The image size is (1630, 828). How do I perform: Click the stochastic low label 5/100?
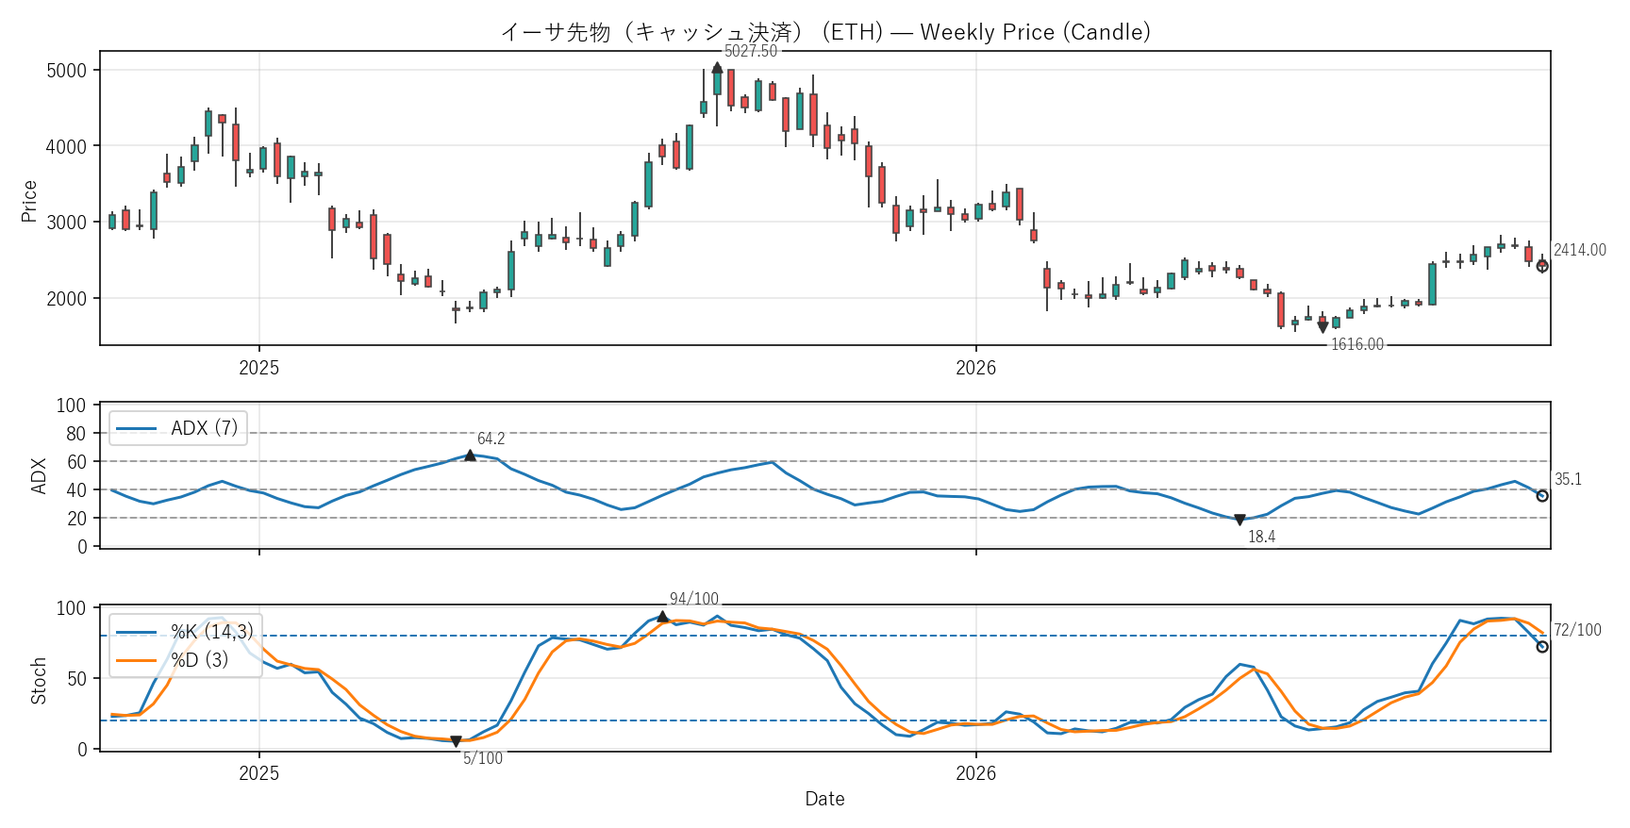pyautogui.click(x=483, y=758)
